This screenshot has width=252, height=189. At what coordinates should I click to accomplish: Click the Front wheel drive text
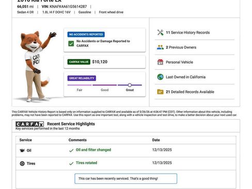pyautogui.click(x=111, y=12)
